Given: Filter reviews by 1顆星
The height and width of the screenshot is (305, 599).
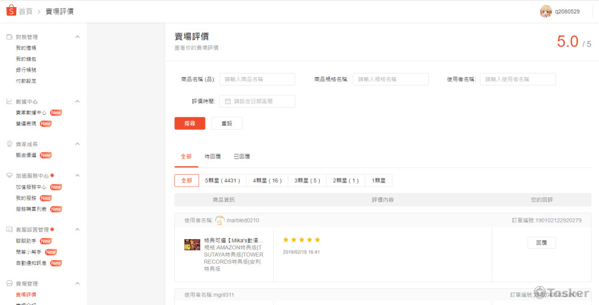Looking at the screenshot, I should (x=379, y=181).
